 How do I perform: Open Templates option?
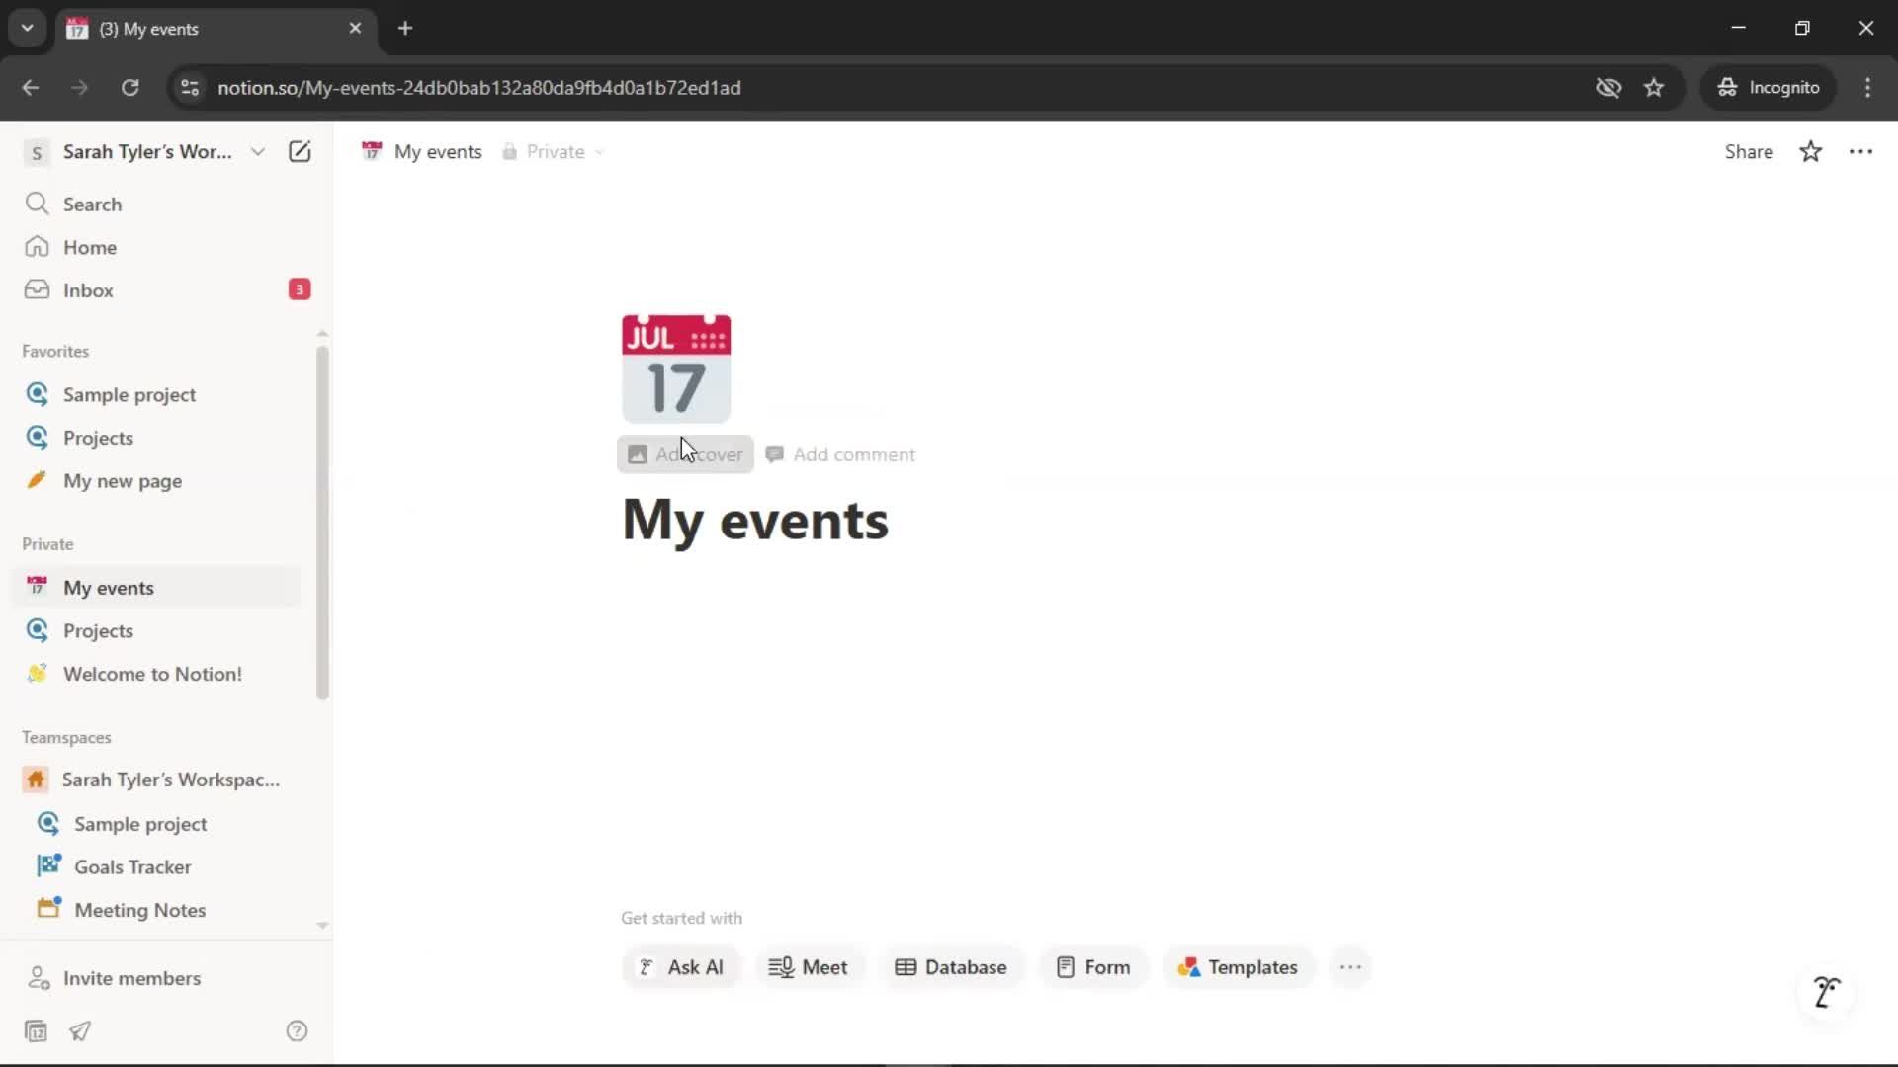tap(1238, 967)
